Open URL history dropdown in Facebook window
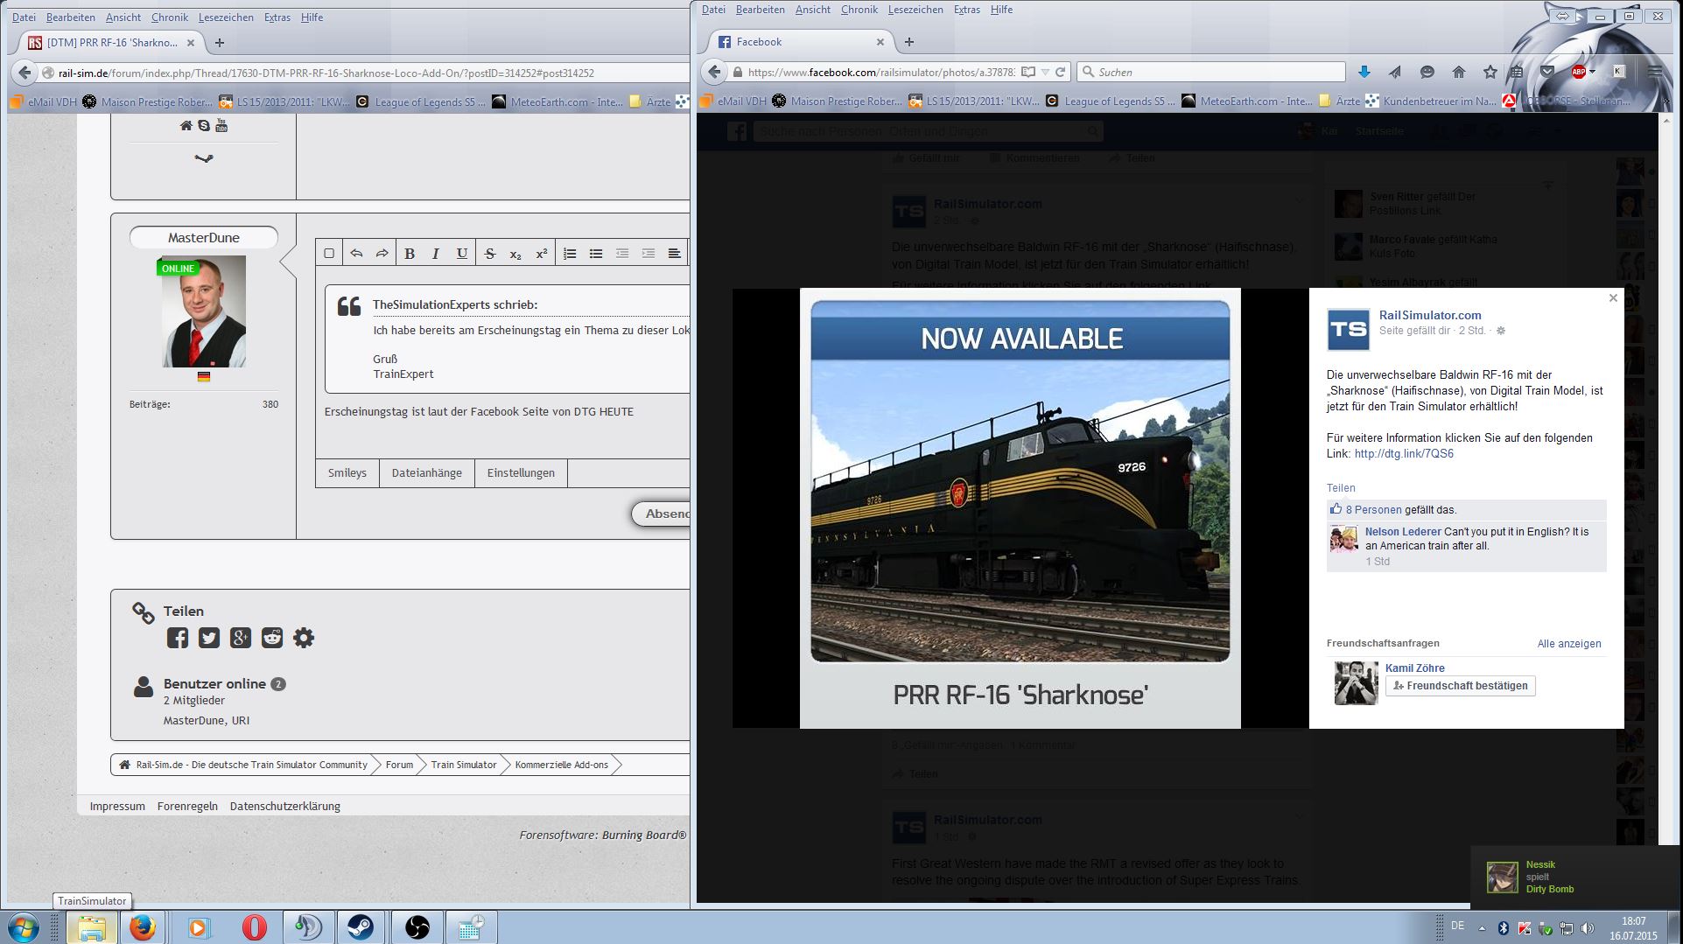The image size is (1683, 944). (1045, 73)
